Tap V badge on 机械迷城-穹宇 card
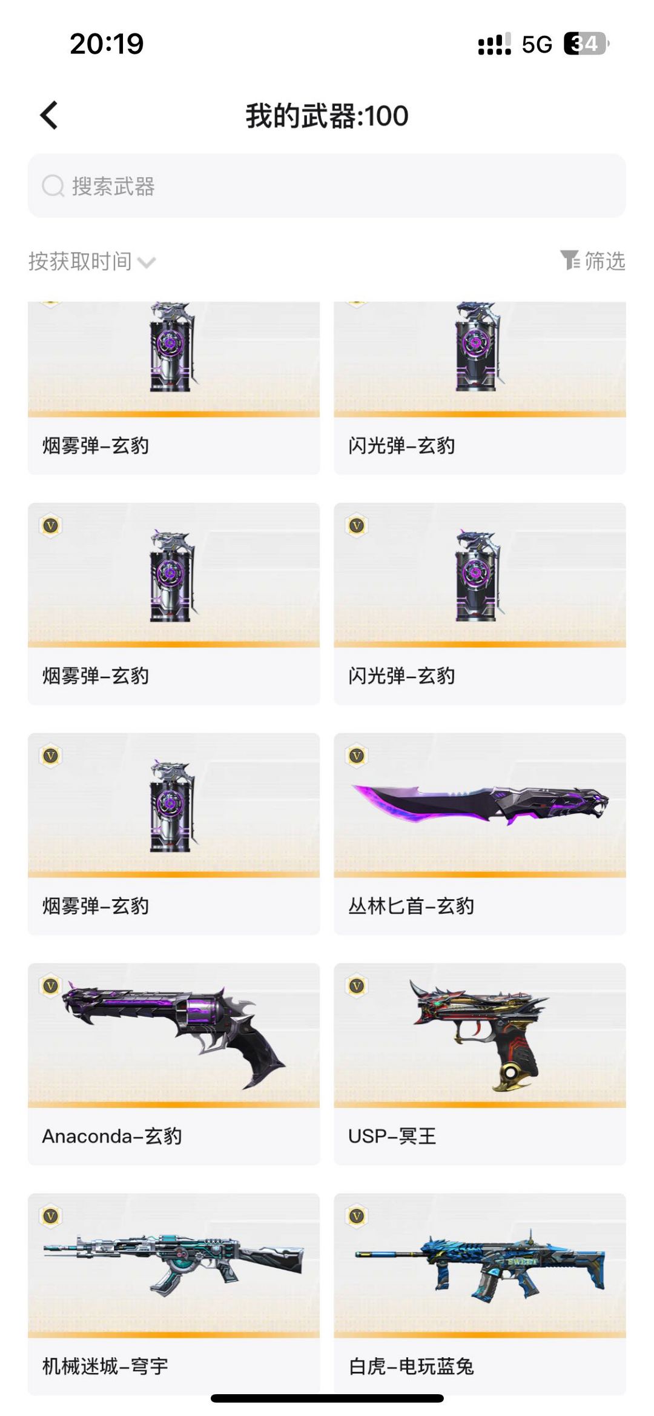The height and width of the screenshot is (1416, 654). [51, 1216]
